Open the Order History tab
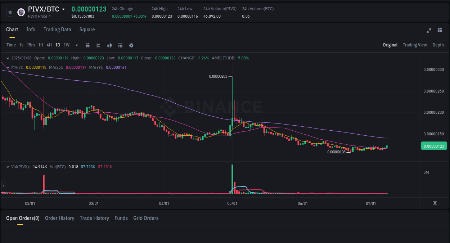The image size is (450, 243). 59,218
